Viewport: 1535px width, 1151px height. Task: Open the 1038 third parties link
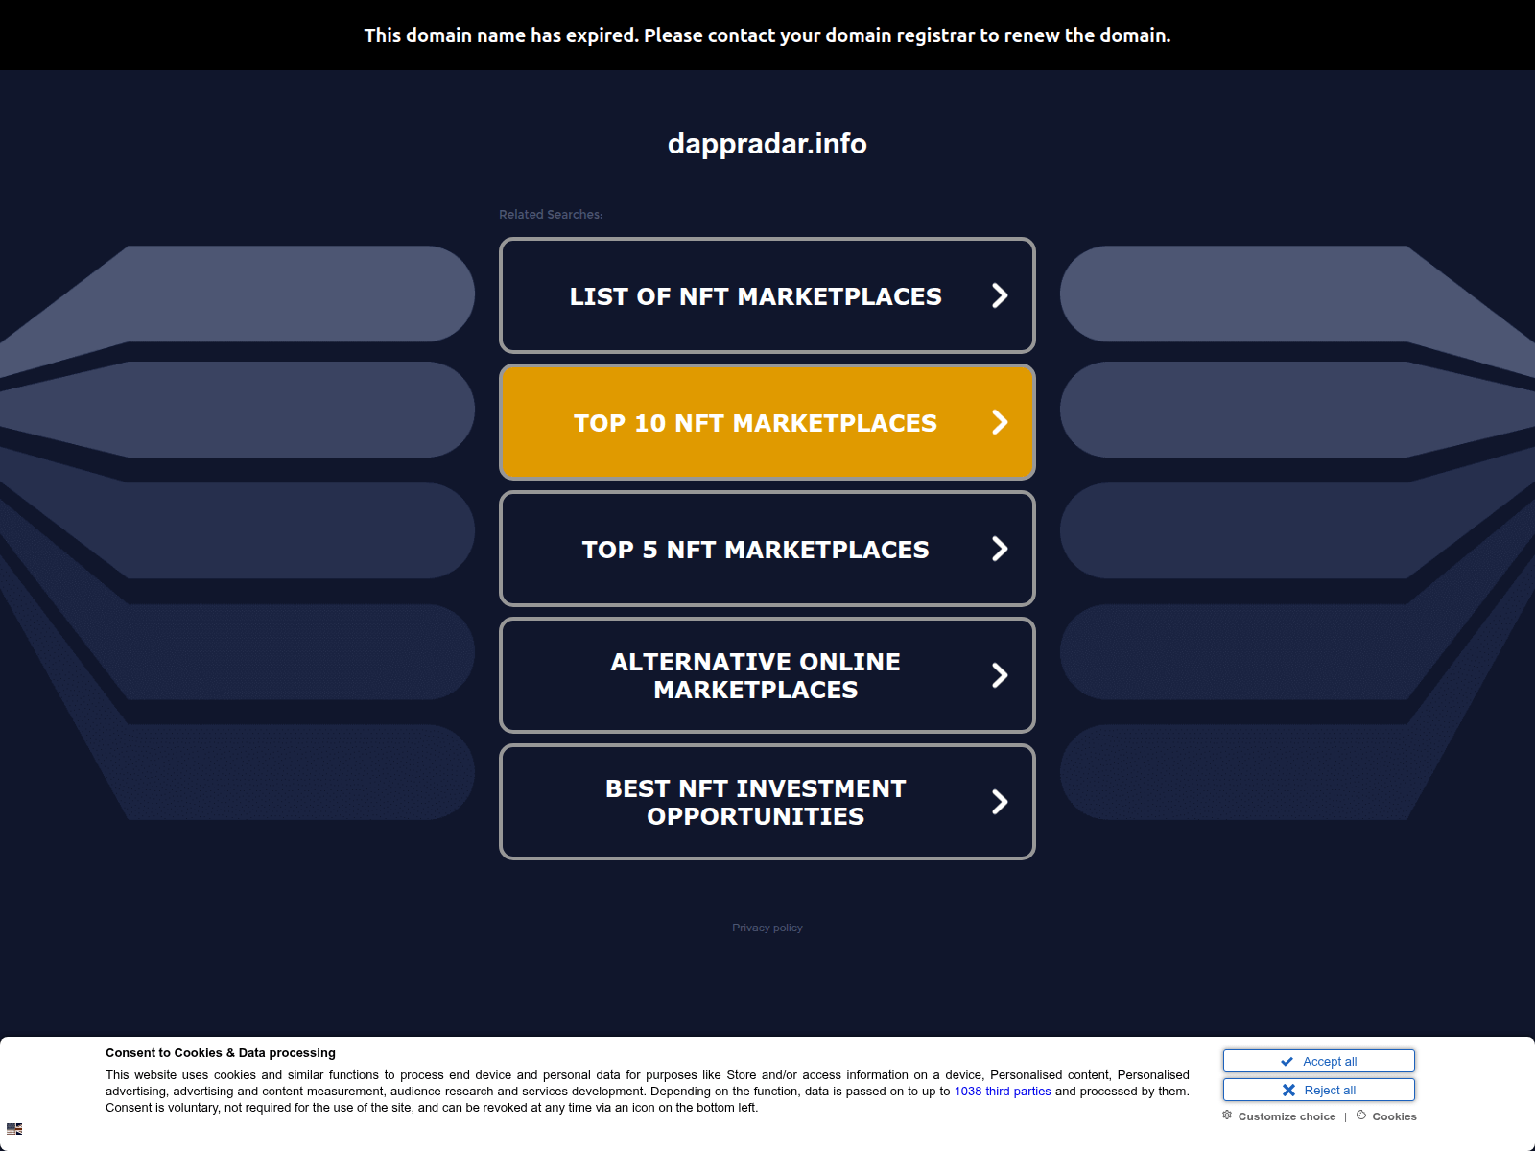[1003, 1092]
